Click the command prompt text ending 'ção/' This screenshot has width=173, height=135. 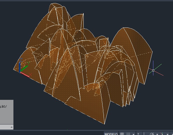[x=3, y=107]
